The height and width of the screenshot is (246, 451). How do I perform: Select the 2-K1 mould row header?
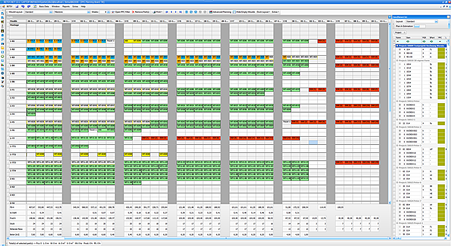[18, 179]
